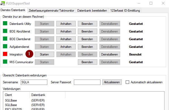This screenshot has width=169, height=110.
Task: Click green status square for Aufgabendienst
Action: pos(5,47)
